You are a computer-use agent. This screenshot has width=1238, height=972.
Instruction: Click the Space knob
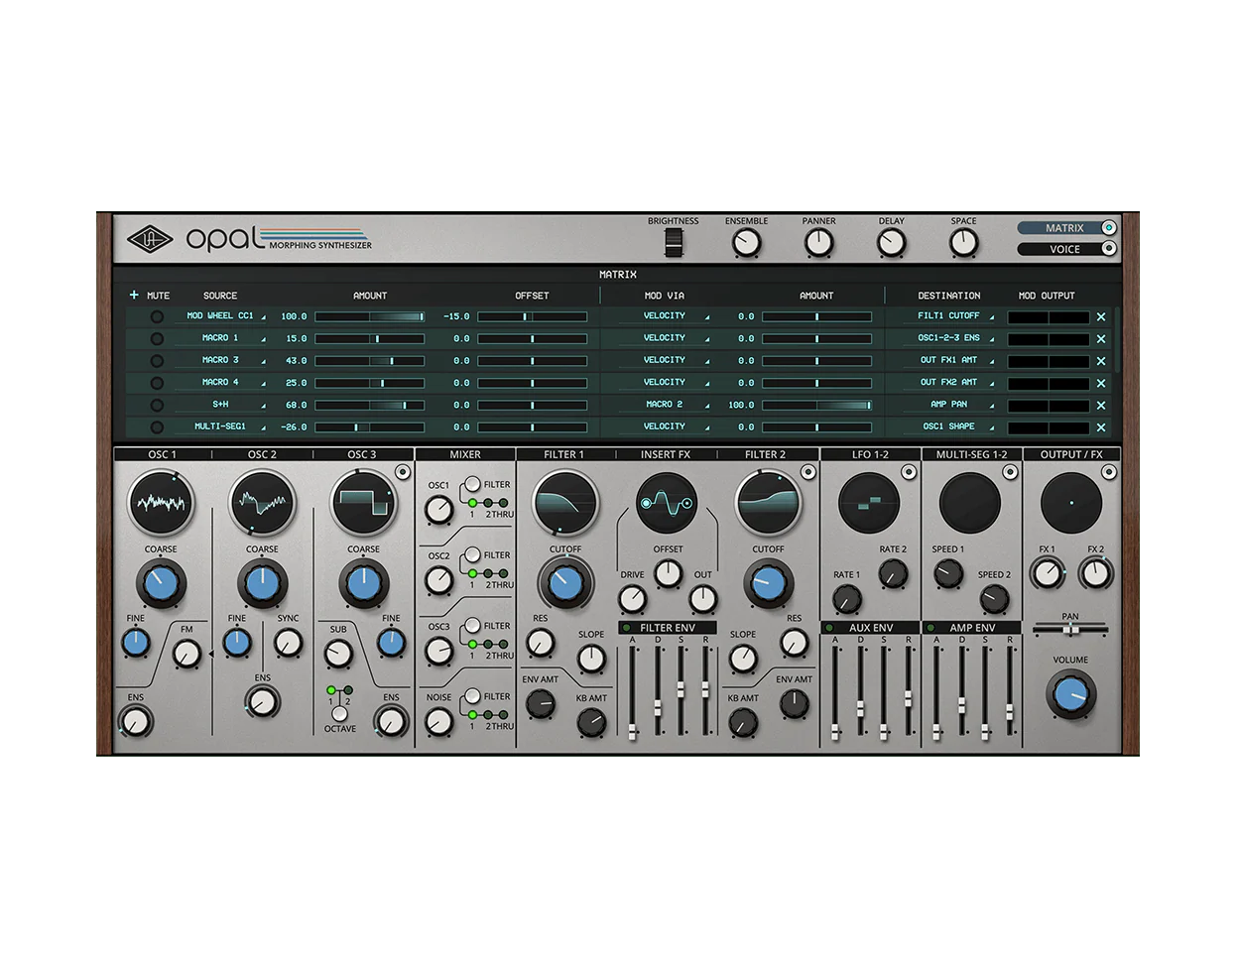tap(963, 242)
